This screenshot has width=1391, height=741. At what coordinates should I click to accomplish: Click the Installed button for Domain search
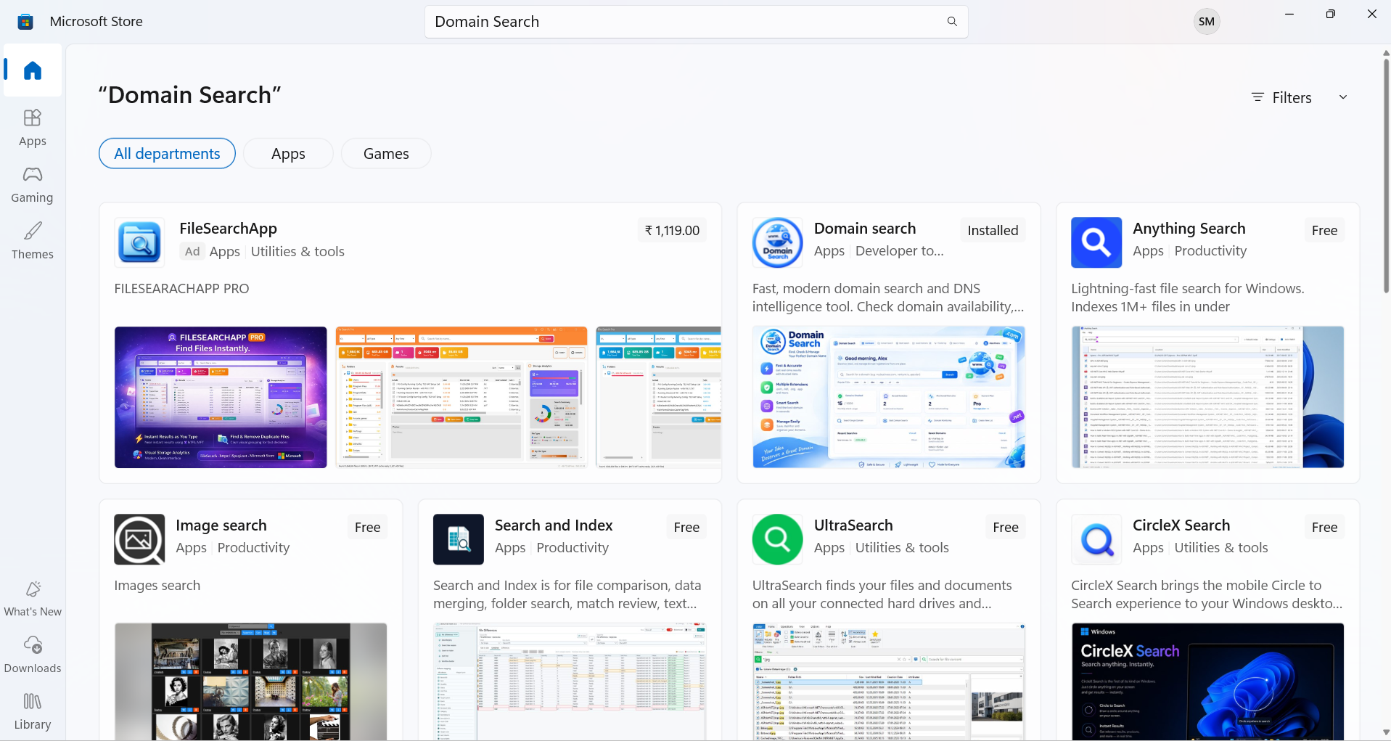[x=993, y=231]
